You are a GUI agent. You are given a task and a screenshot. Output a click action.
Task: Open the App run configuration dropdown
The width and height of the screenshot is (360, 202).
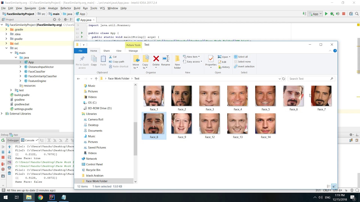(315, 14)
